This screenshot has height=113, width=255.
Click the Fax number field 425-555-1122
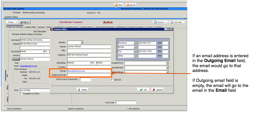click(x=147, y=52)
